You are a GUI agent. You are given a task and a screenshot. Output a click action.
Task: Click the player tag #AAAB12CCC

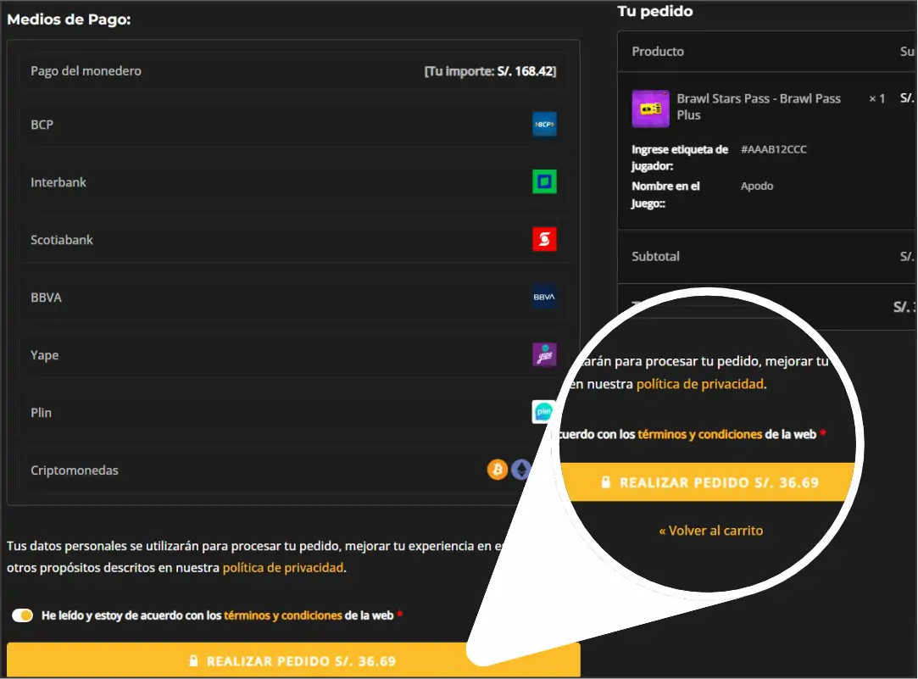[x=773, y=149]
